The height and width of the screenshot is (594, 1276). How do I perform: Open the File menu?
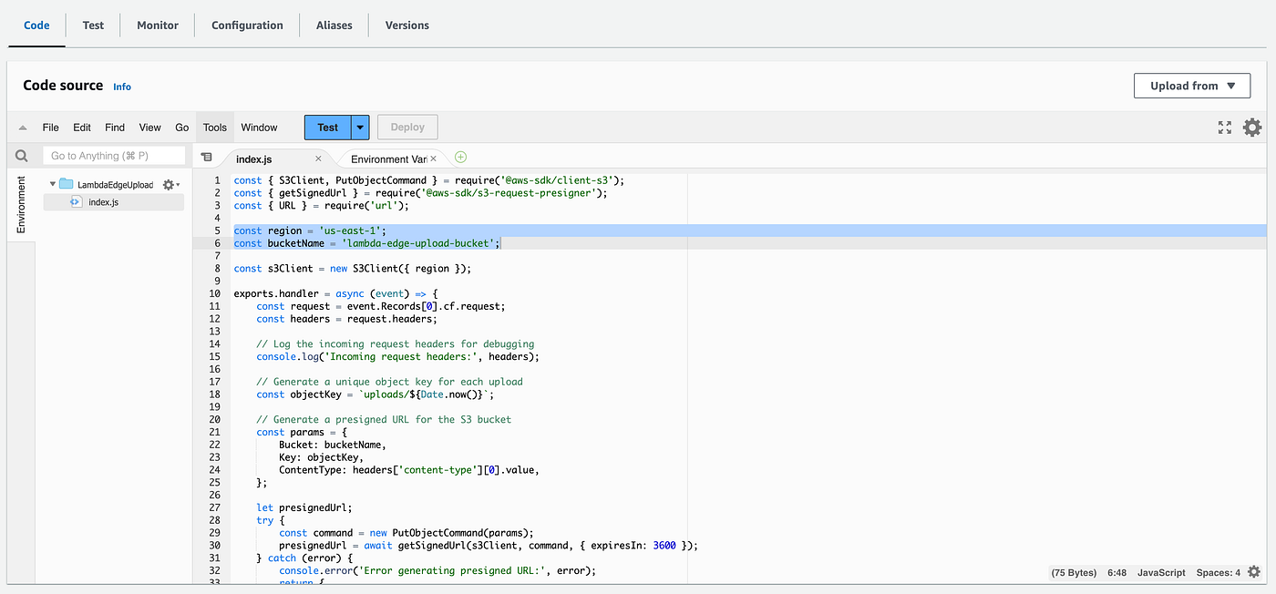click(x=51, y=128)
